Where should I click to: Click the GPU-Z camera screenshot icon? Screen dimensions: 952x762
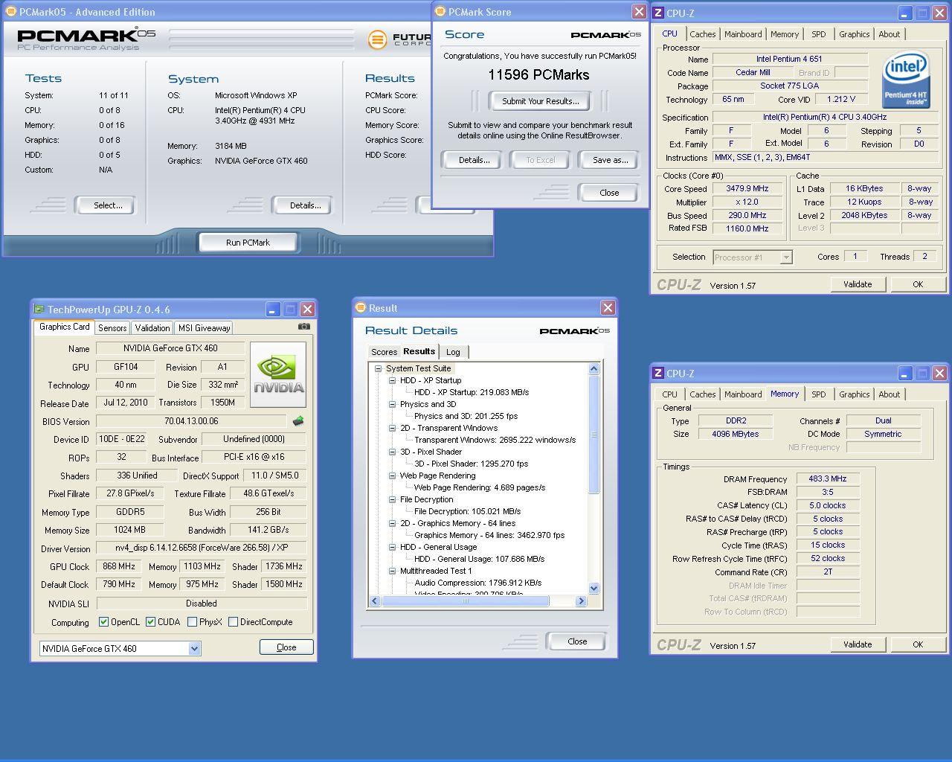point(303,327)
